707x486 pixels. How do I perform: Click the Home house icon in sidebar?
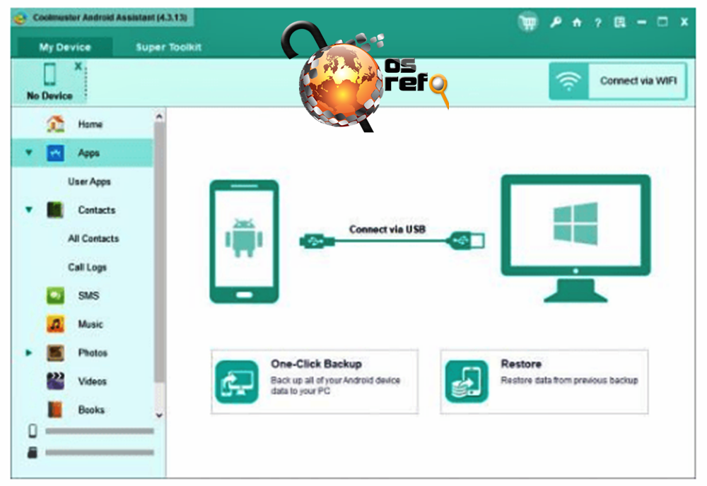click(x=55, y=124)
